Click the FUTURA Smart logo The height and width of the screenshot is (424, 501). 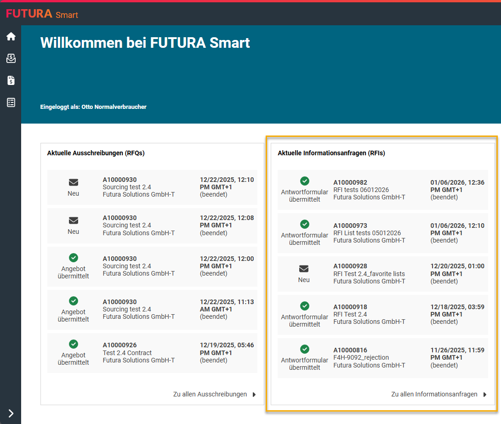click(42, 14)
